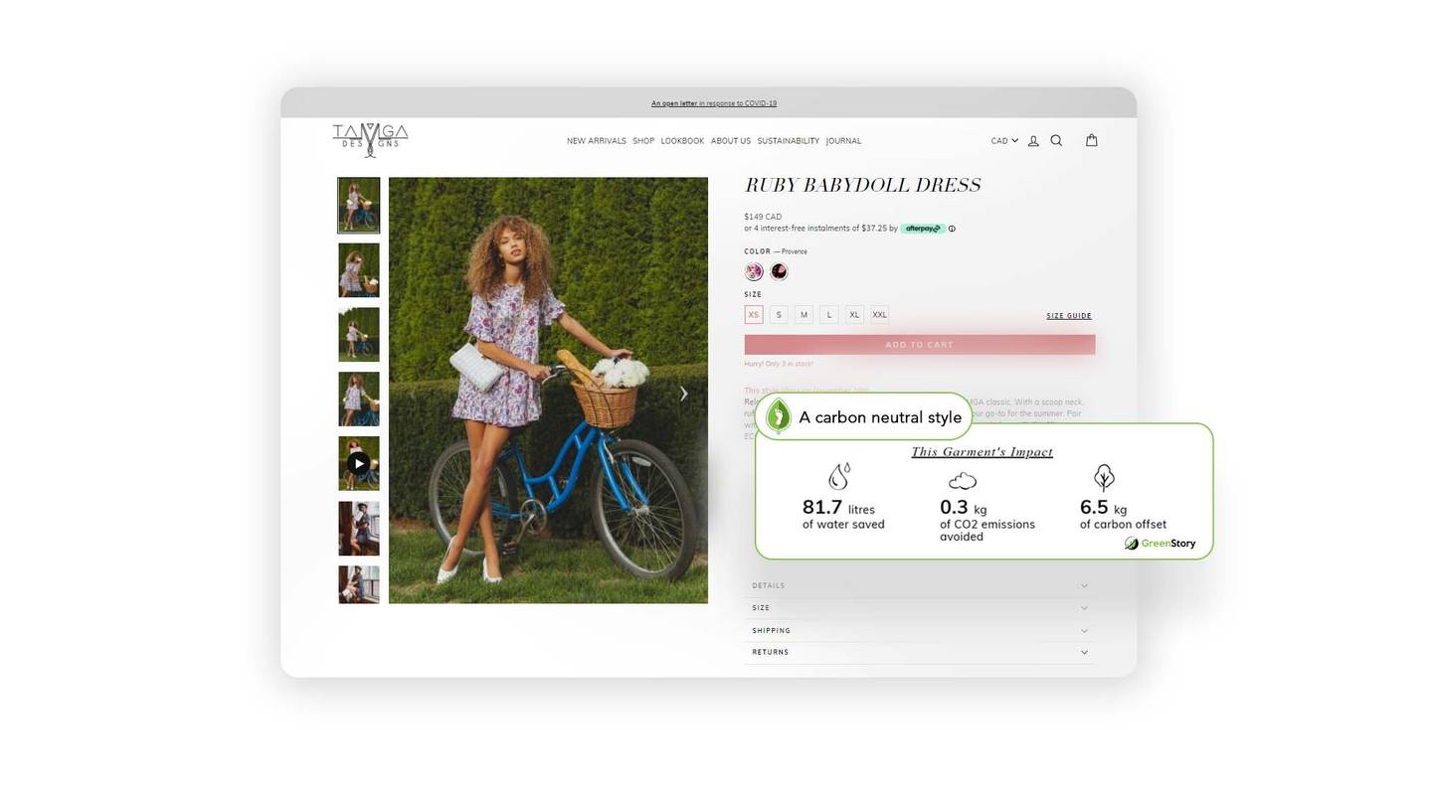The height and width of the screenshot is (801, 1432).
Task: Select size S
Action: [779, 315]
